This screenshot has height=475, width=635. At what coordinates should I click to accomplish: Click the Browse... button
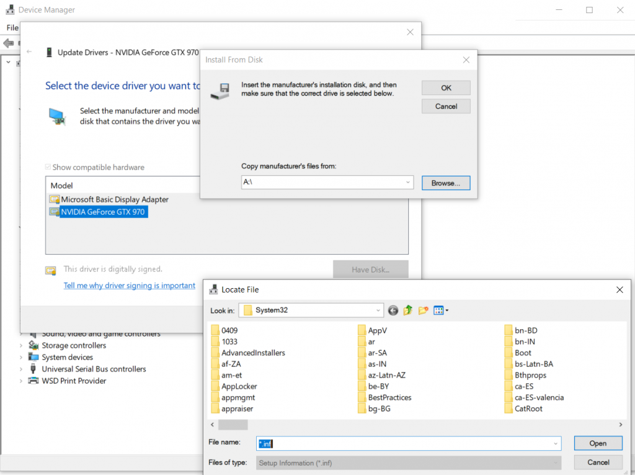click(x=446, y=183)
